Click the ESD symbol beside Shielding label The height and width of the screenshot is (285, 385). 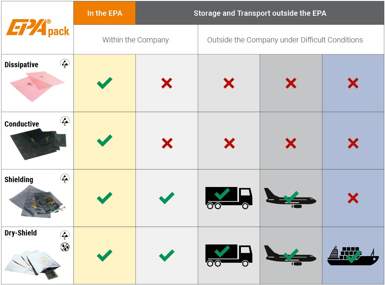(65, 178)
